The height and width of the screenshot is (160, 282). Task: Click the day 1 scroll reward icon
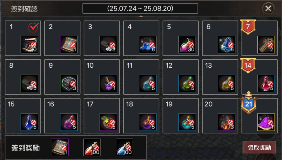(x=29, y=45)
